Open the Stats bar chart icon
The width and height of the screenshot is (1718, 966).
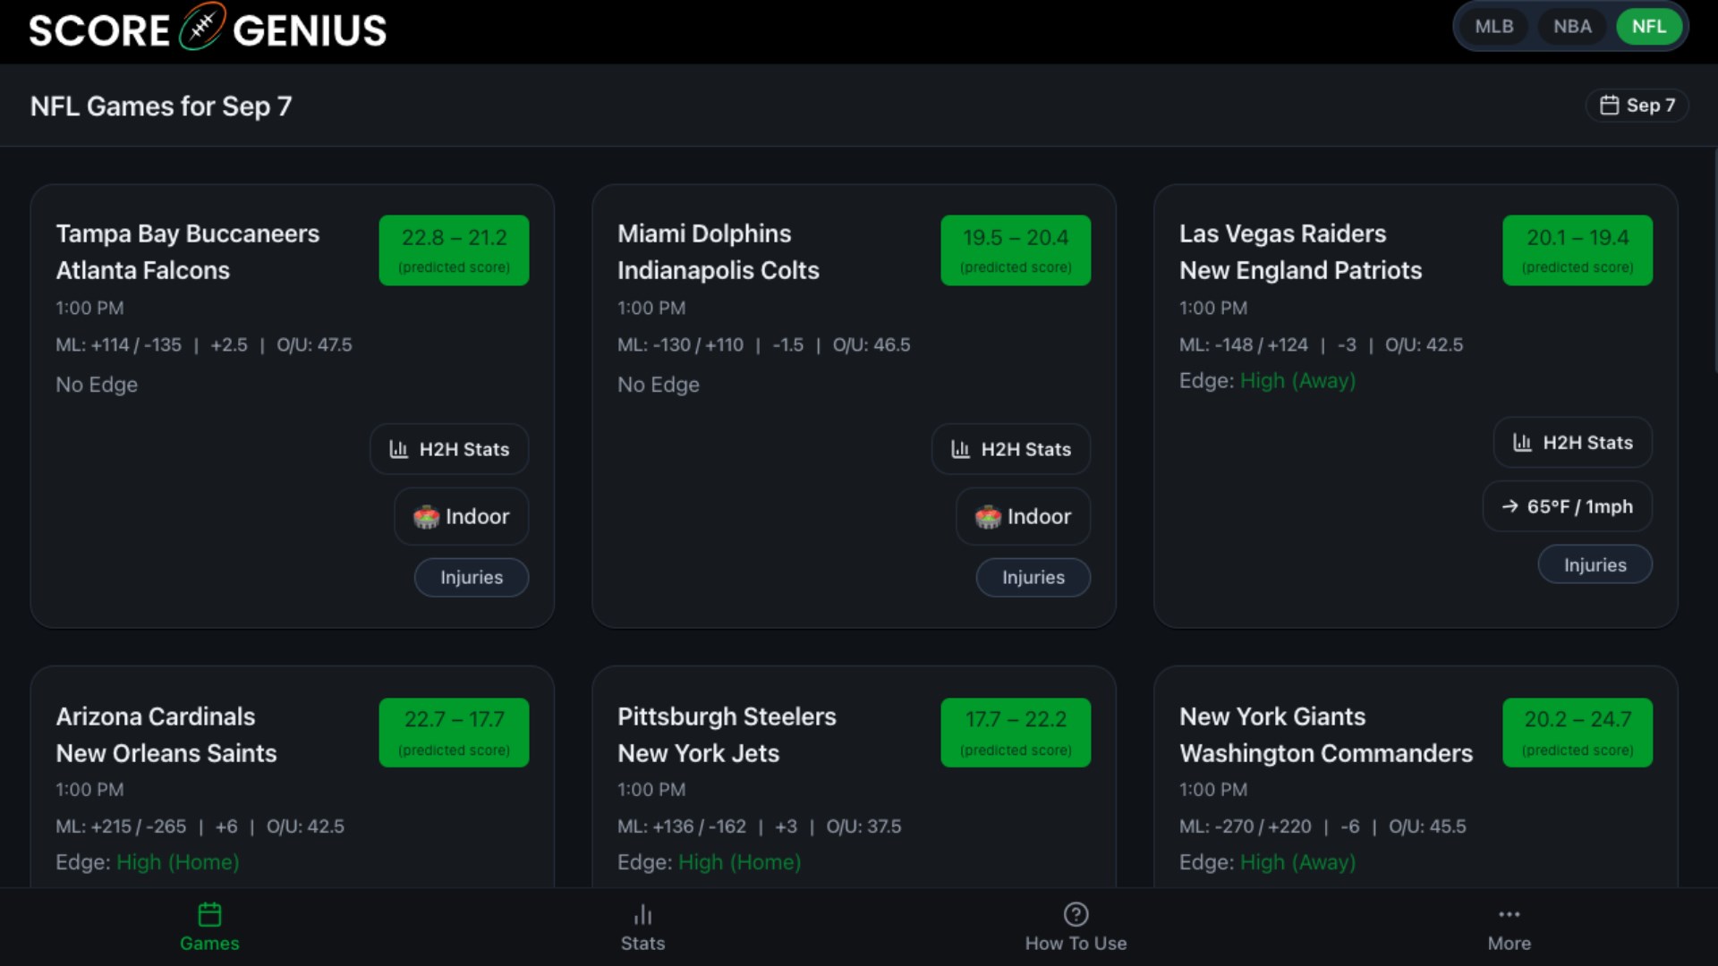pos(642,914)
